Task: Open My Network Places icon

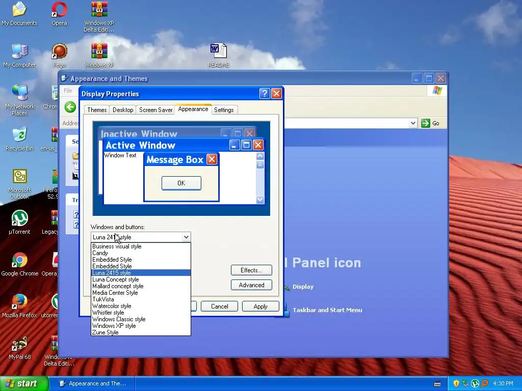Action: click(19, 100)
